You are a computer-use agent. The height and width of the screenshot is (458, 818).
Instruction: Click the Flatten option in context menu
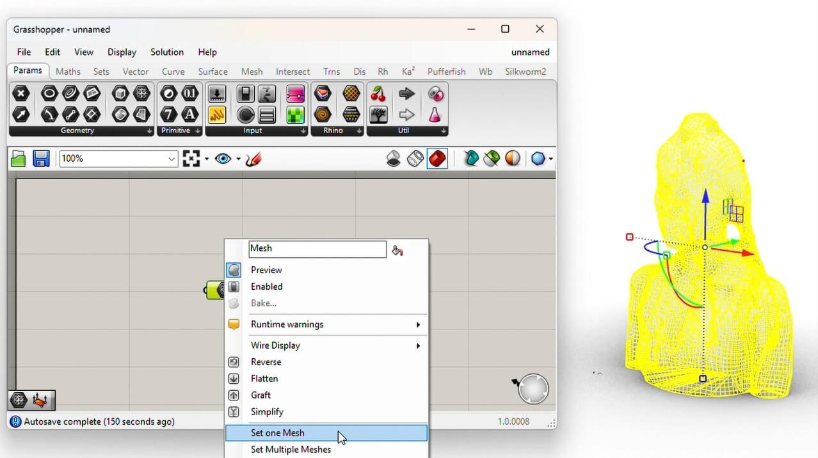(x=264, y=379)
